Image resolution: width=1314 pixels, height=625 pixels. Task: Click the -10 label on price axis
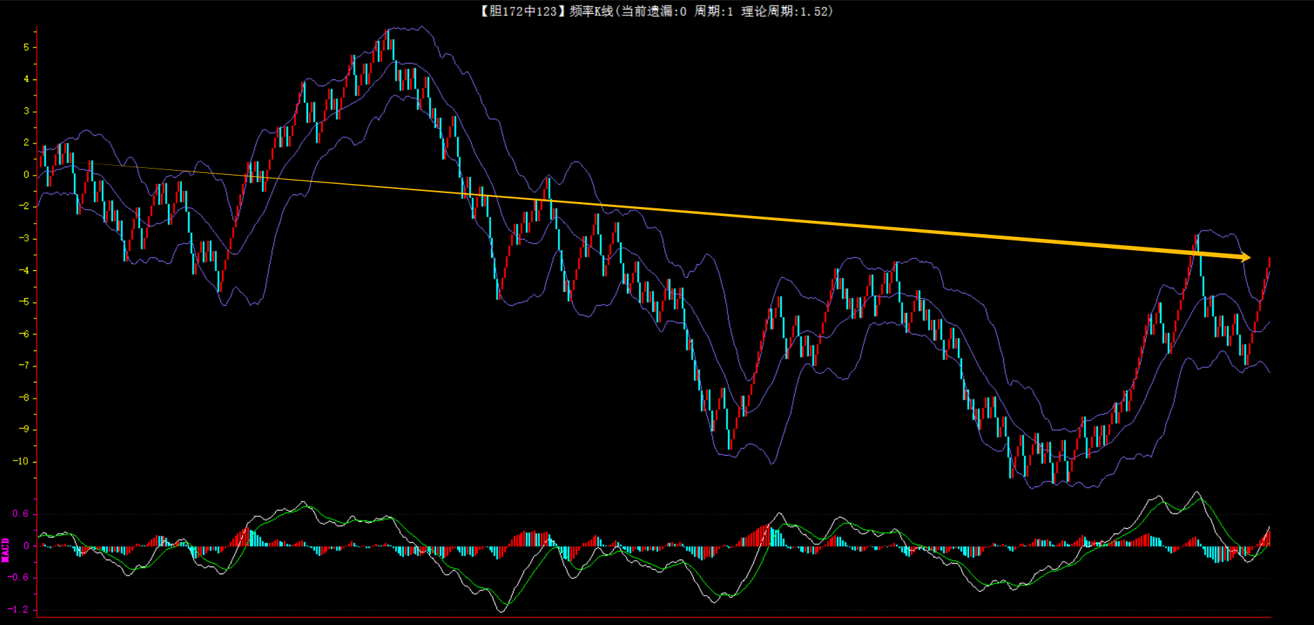pos(22,461)
